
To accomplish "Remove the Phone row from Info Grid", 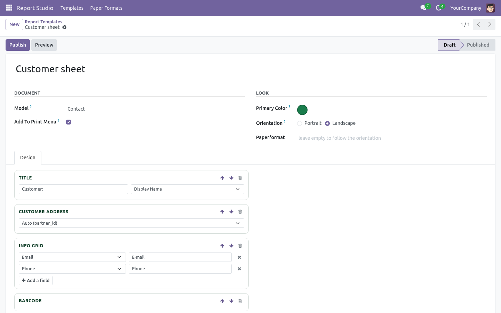I will tap(239, 269).
